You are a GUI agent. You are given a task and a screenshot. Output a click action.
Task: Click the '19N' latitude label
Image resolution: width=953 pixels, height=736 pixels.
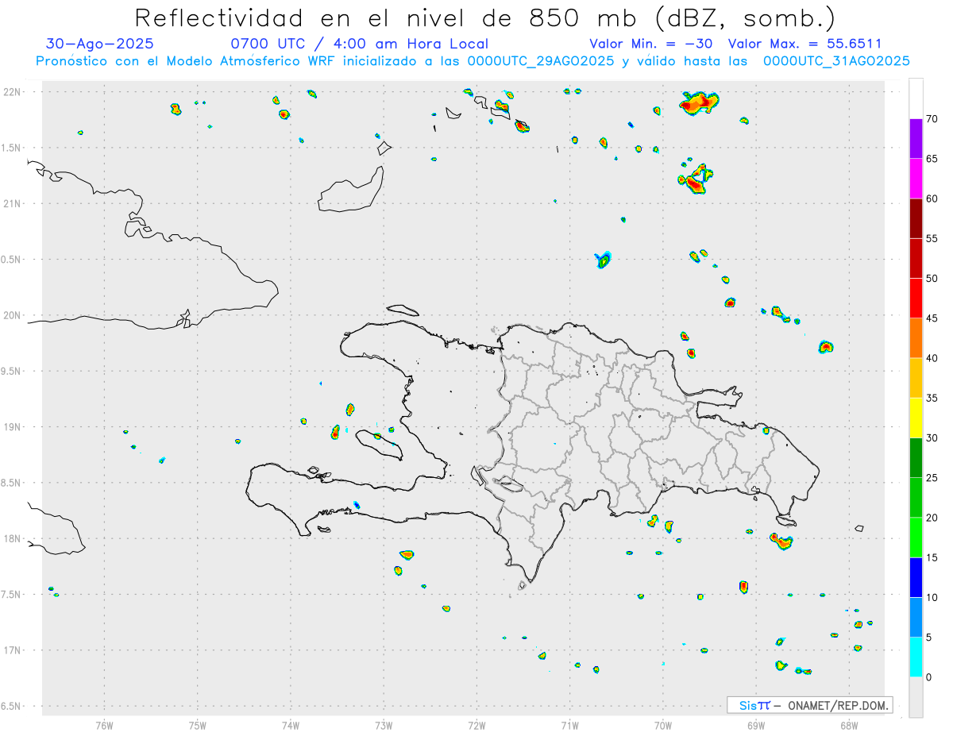[x=13, y=427]
